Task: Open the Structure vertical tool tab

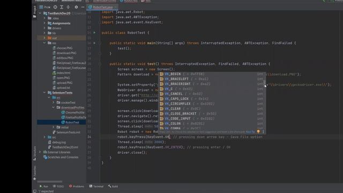Action: [x=34, y=153]
